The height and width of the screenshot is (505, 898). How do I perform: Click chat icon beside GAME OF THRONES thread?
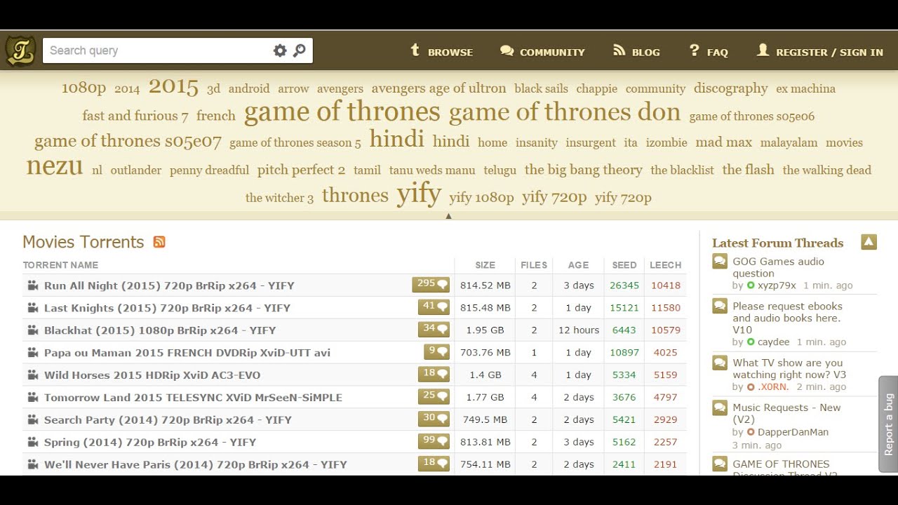[720, 464]
